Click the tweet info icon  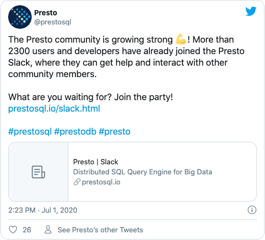click(x=252, y=210)
